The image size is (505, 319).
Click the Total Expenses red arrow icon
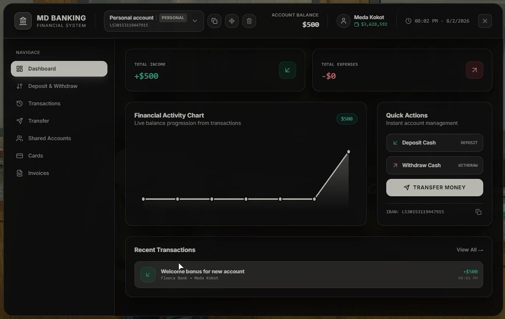[x=475, y=70]
